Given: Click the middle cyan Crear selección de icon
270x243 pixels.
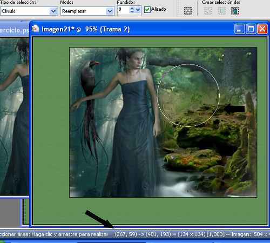Looking at the screenshot, I should 221,11.
